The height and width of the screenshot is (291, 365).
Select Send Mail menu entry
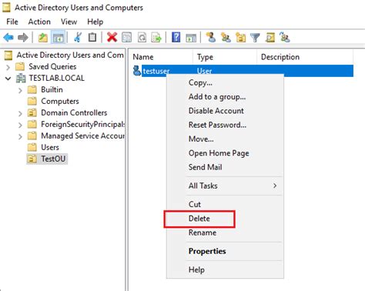pyautogui.click(x=205, y=167)
